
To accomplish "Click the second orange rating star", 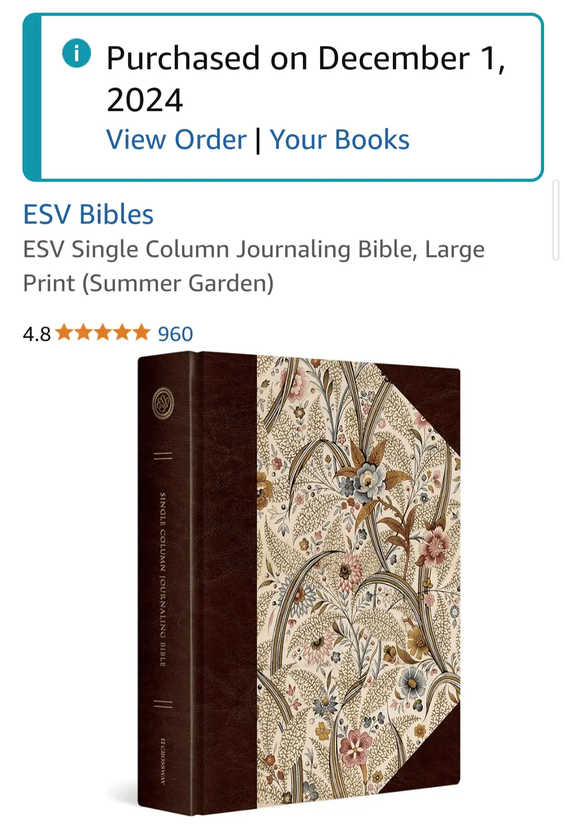I will [x=84, y=332].
